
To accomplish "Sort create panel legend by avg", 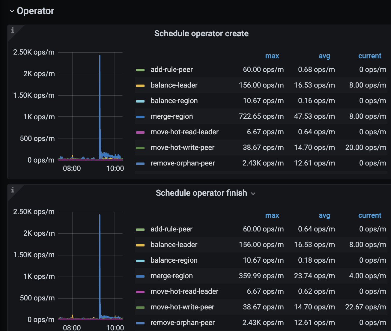I will [324, 56].
